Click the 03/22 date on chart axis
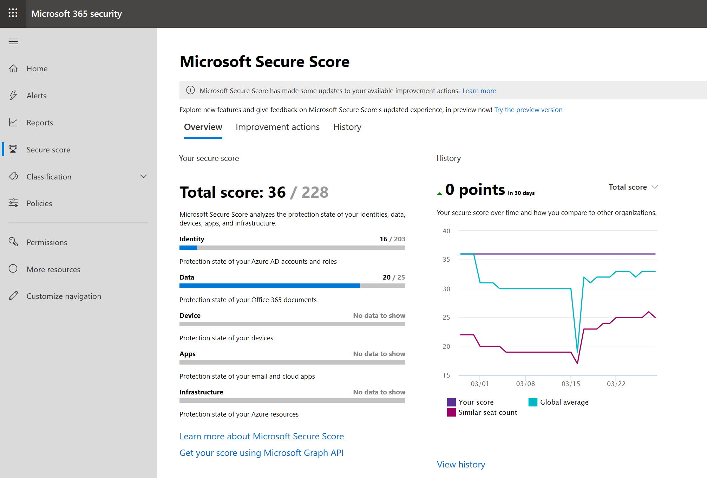707x478 pixels. click(616, 384)
